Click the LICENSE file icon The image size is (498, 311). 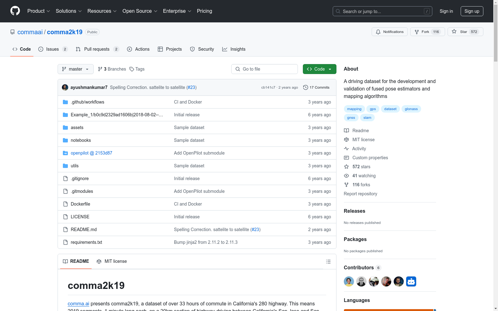pos(65,217)
